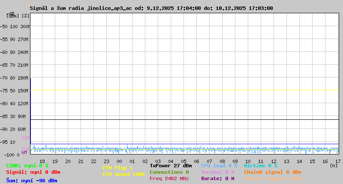The image size is (343, 184).
Task: Click the 300M label on y-axis
Action: [x=25, y=27]
